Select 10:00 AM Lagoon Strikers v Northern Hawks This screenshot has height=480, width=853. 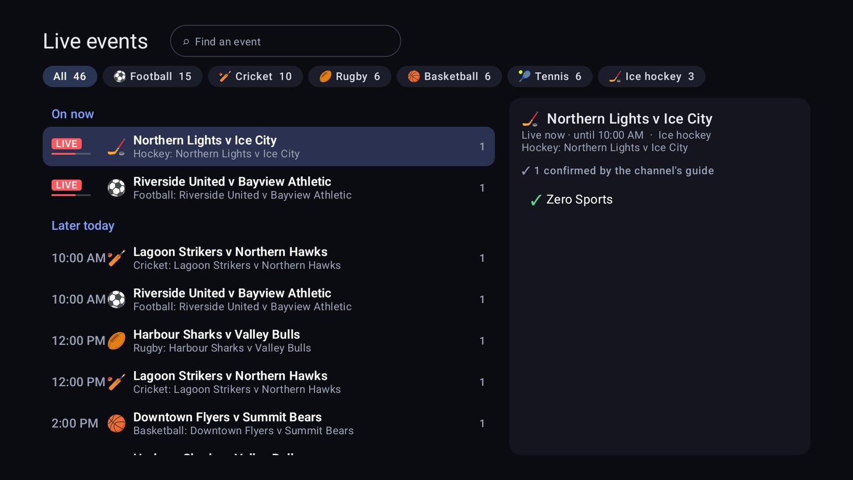pos(269,258)
